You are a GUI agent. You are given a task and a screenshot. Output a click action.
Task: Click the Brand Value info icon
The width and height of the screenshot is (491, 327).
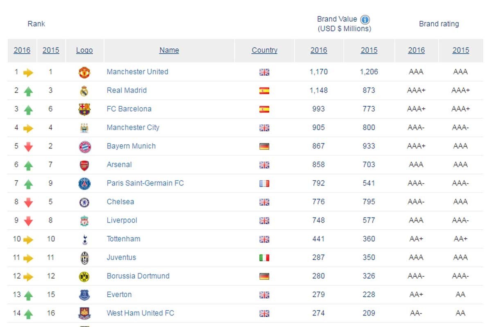[365, 20]
